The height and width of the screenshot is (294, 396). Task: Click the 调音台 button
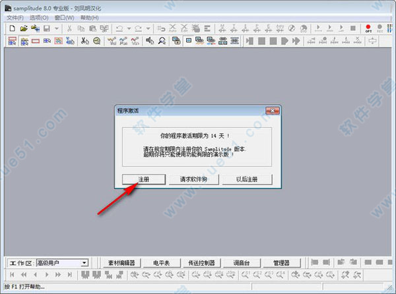[x=241, y=263]
